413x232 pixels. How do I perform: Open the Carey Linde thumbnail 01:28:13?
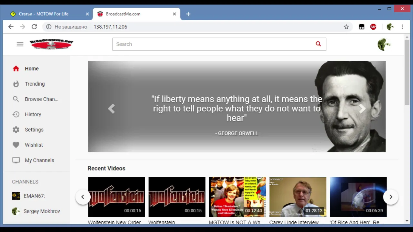pyautogui.click(x=298, y=197)
